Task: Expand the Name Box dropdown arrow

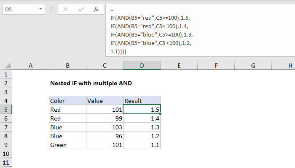Action: pyautogui.click(x=40, y=9)
